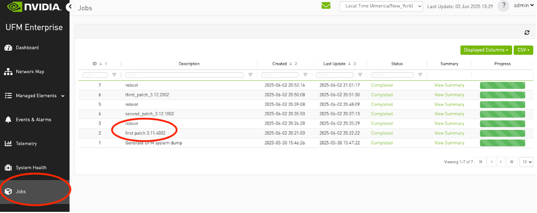The height and width of the screenshot is (213, 537).
Task: Open the Telemetry section
Action: pyautogui.click(x=26, y=144)
